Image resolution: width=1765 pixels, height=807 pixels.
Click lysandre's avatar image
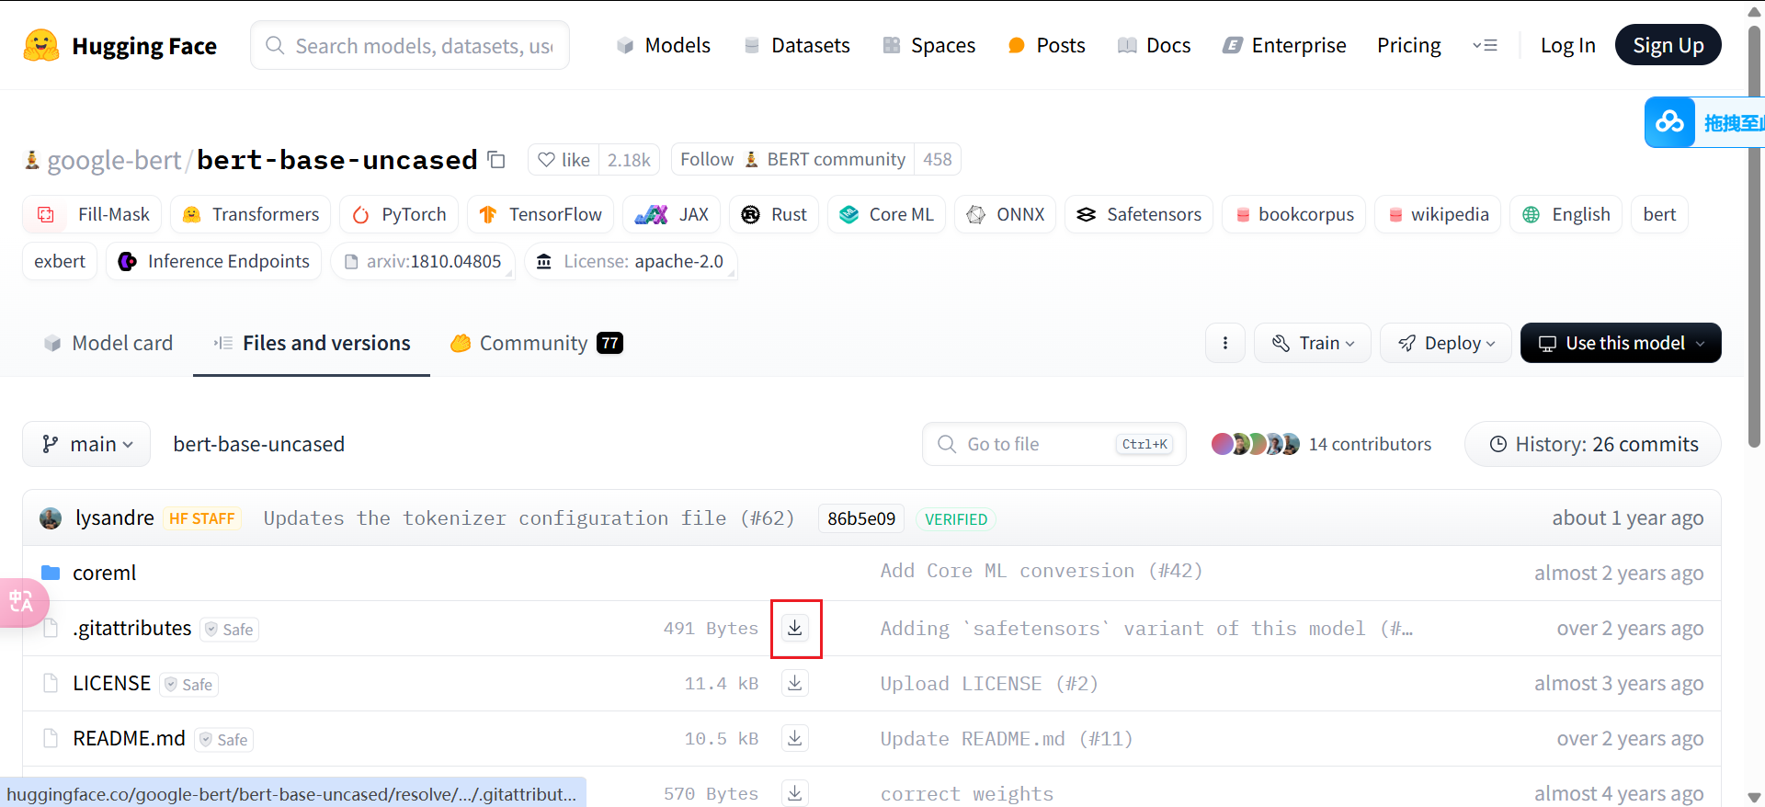pos(51,518)
